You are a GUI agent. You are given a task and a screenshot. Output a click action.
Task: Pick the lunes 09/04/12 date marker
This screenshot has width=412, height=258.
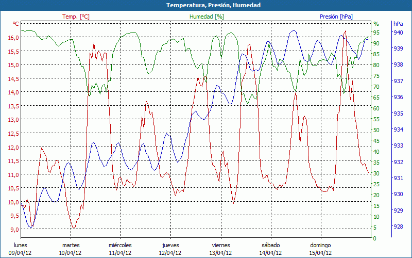(x=21, y=249)
